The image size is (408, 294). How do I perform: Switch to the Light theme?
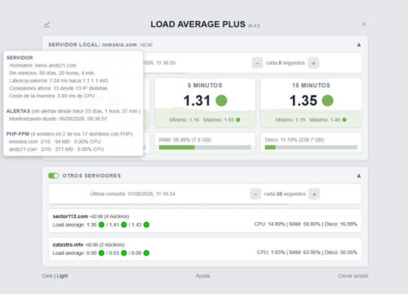click(x=62, y=276)
